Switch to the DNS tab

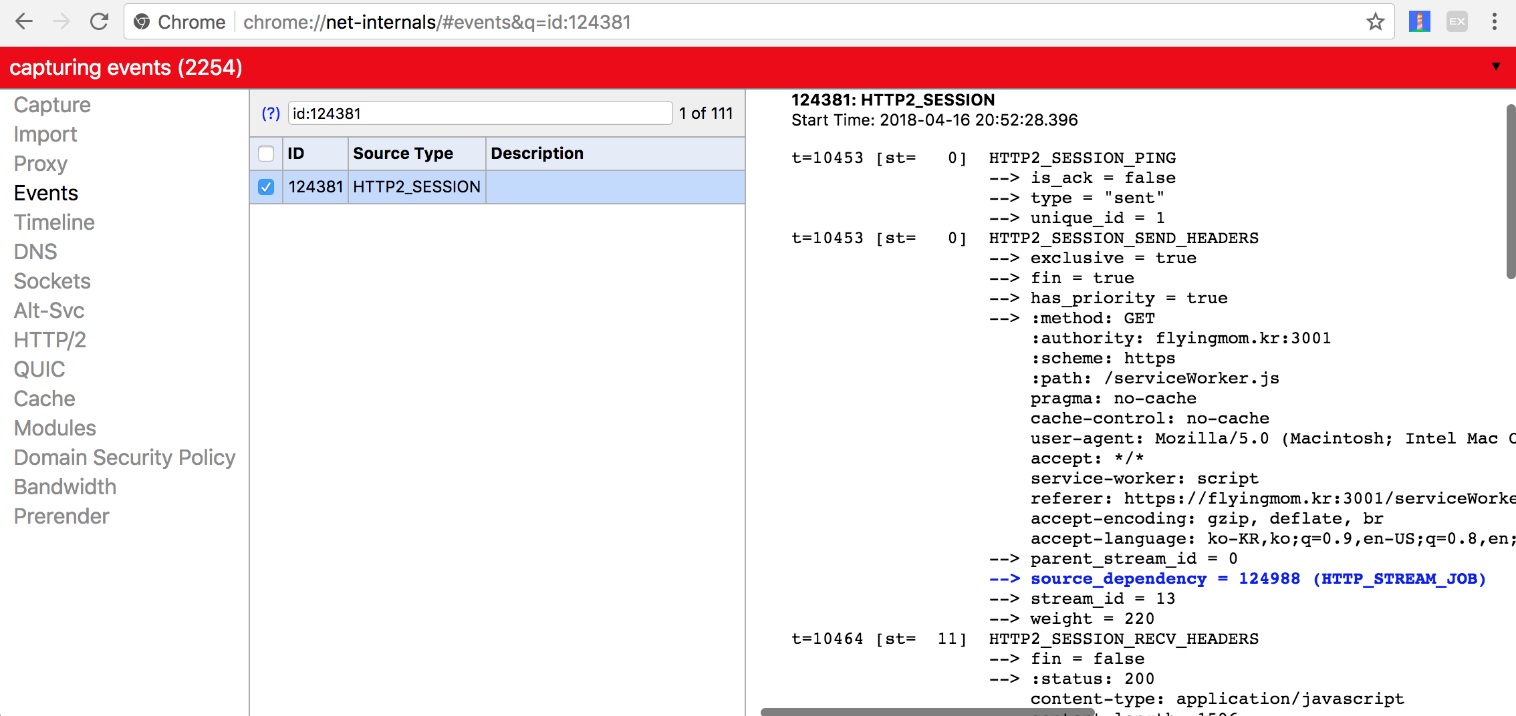pos(35,252)
